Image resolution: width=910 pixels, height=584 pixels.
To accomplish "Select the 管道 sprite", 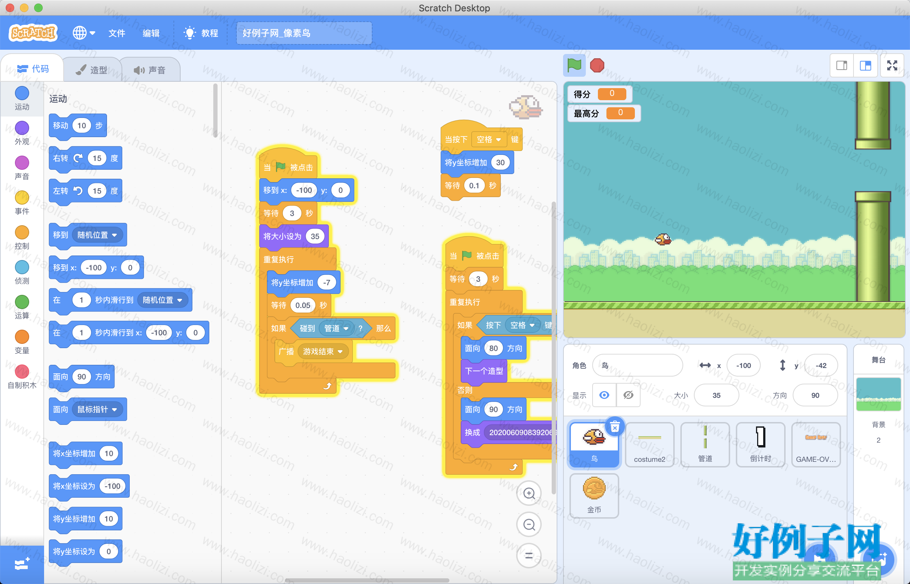I will click(705, 444).
